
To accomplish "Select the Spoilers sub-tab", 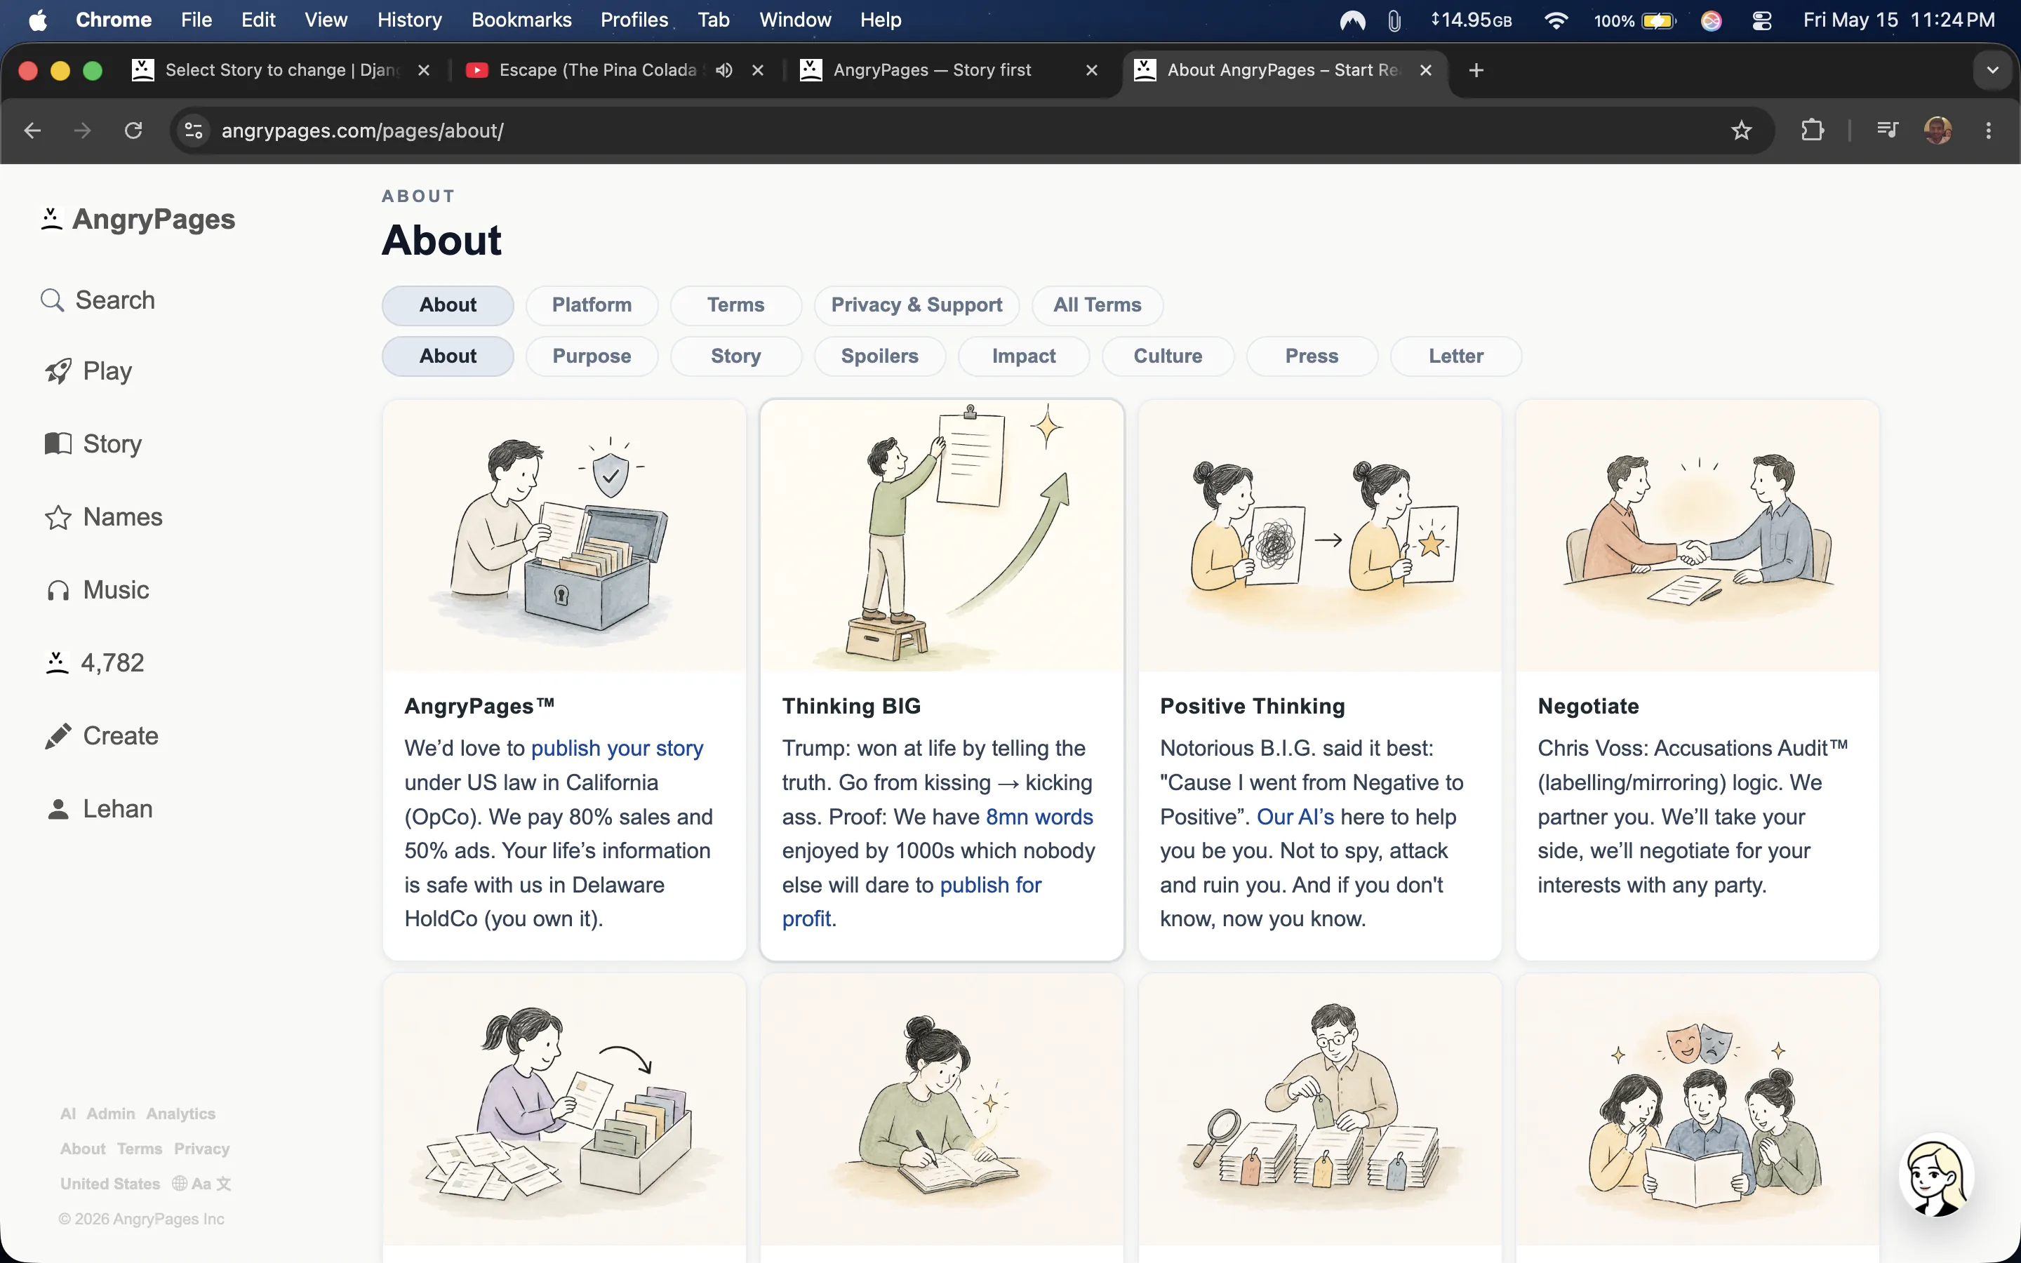I will (x=879, y=356).
